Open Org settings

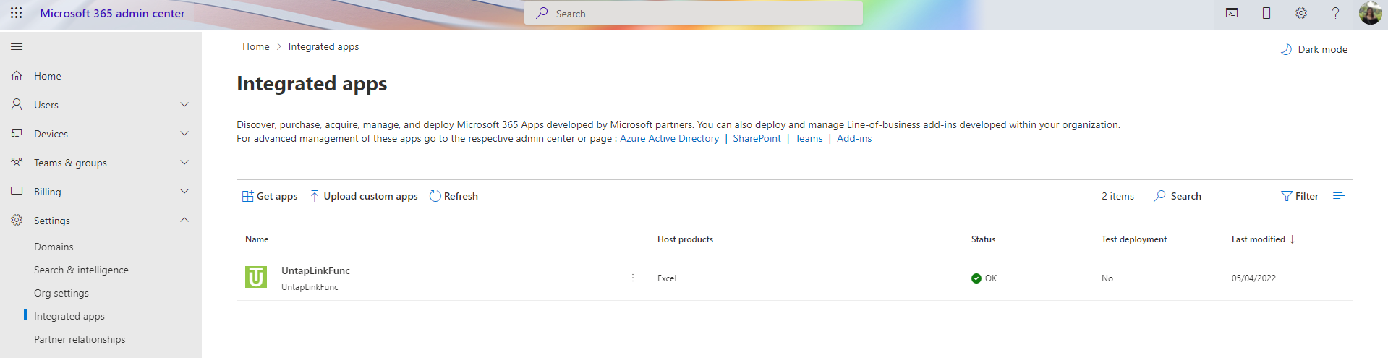61,293
